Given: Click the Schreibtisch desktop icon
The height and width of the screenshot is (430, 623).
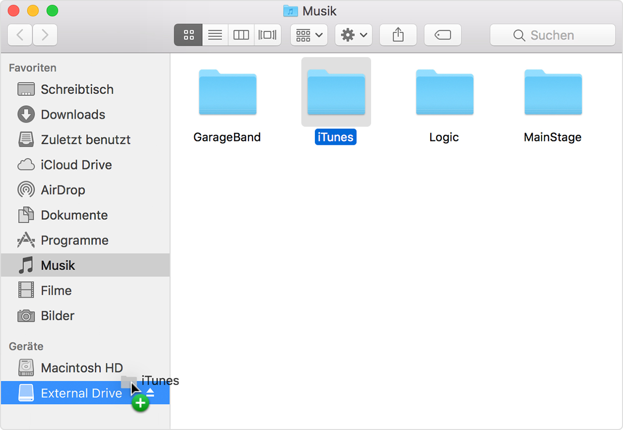Looking at the screenshot, I should (x=26, y=89).
